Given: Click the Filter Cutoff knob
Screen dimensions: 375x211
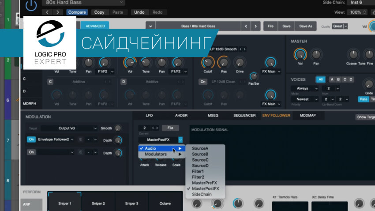Looking at the screenshot, I should (208, 63).
